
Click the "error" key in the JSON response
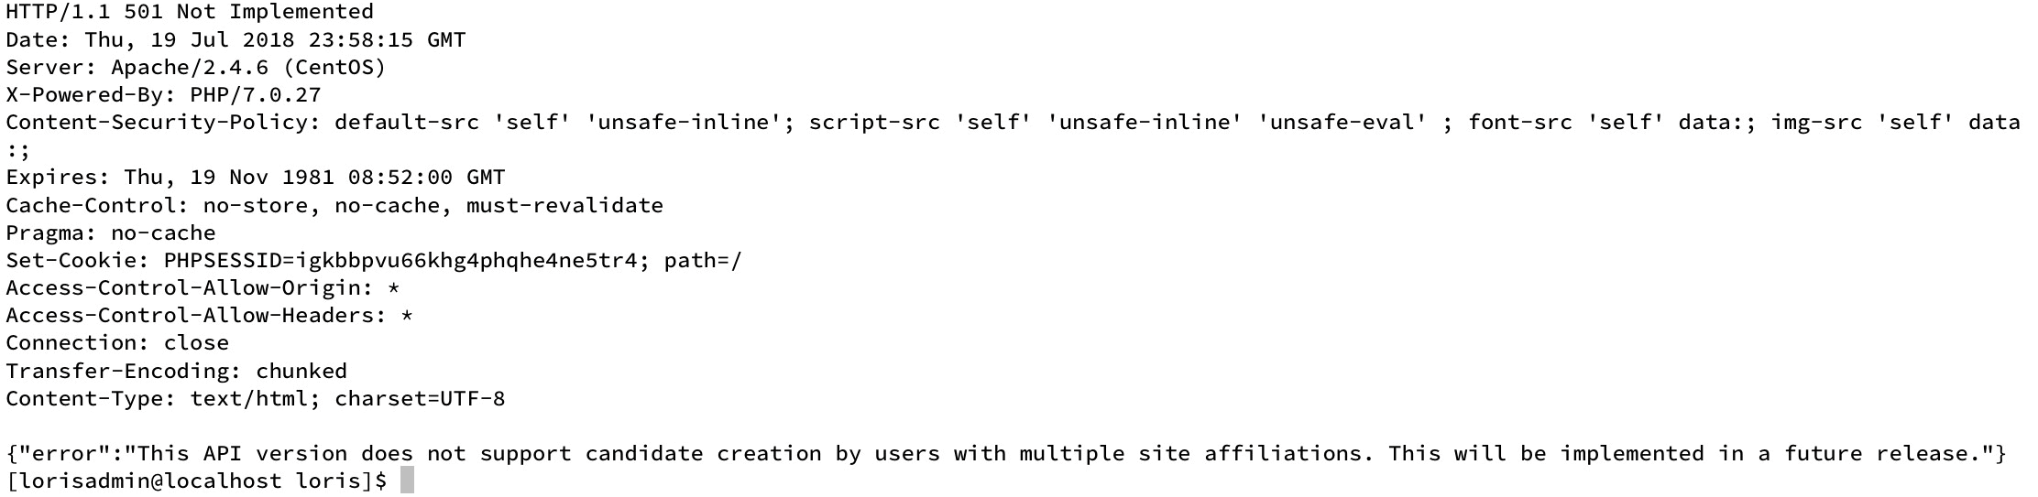65,453
